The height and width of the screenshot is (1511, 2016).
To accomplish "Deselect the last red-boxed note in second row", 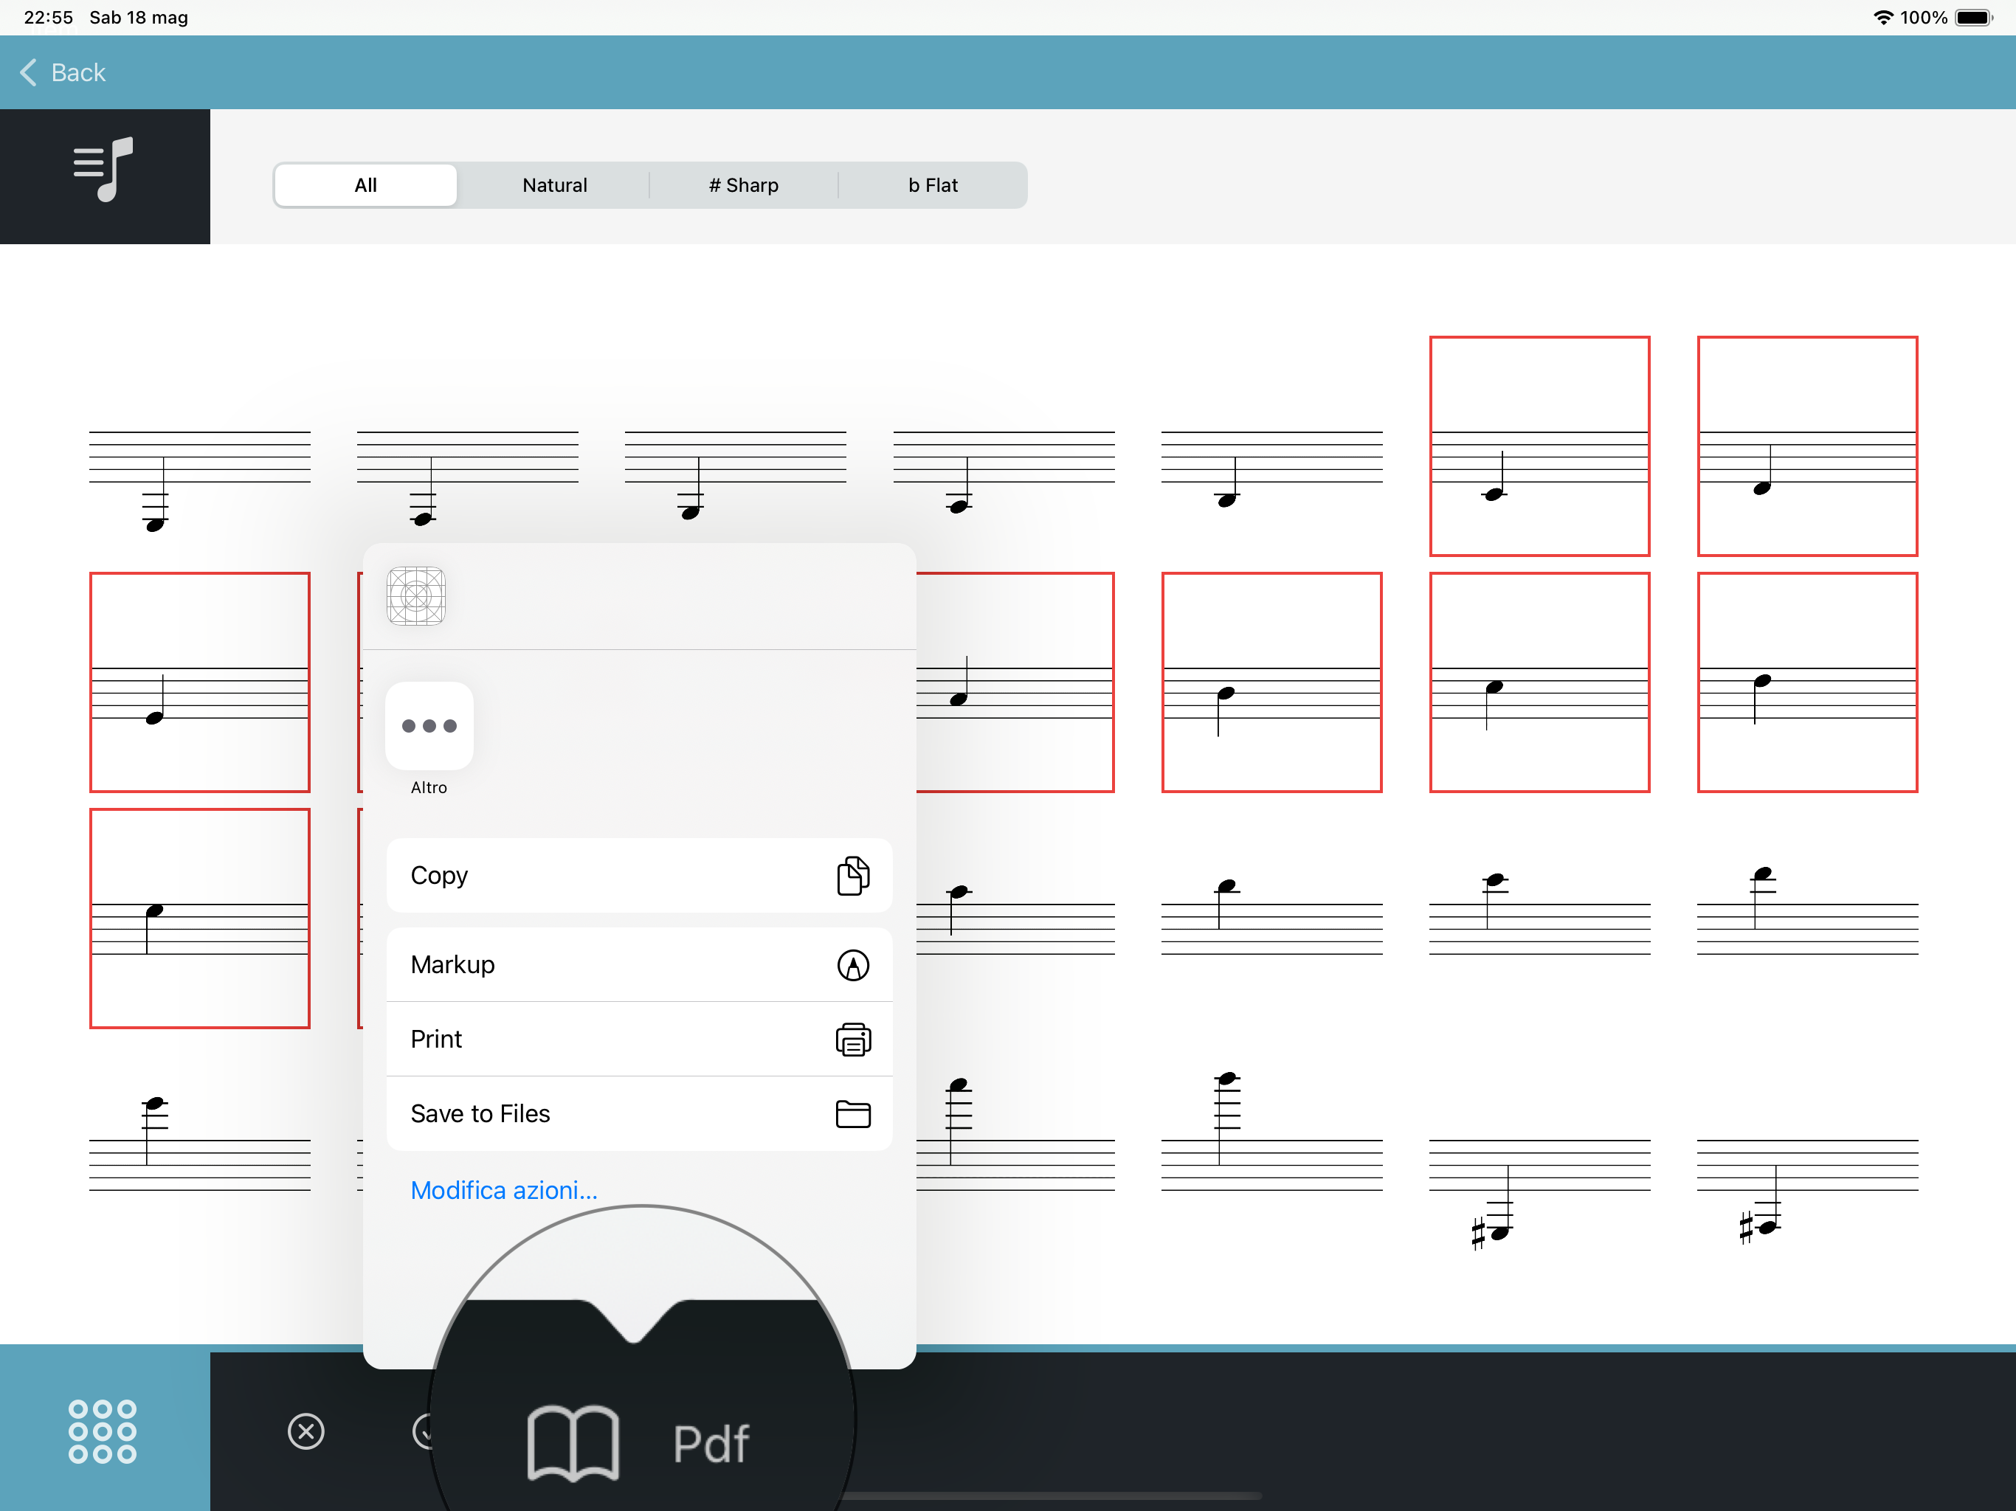I will coord(1807,682).
